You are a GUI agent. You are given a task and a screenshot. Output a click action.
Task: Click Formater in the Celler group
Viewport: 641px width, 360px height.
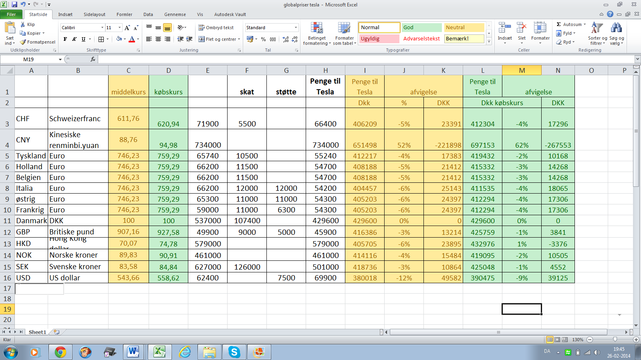click(x=540, y=32)
